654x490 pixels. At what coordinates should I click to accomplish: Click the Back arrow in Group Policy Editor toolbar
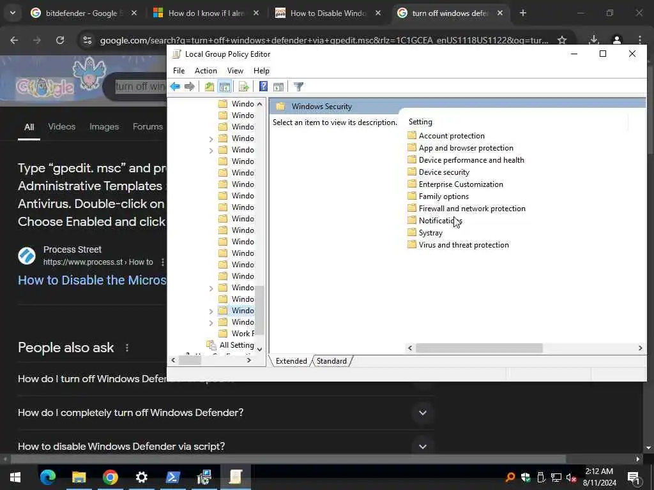pos(175,87)
